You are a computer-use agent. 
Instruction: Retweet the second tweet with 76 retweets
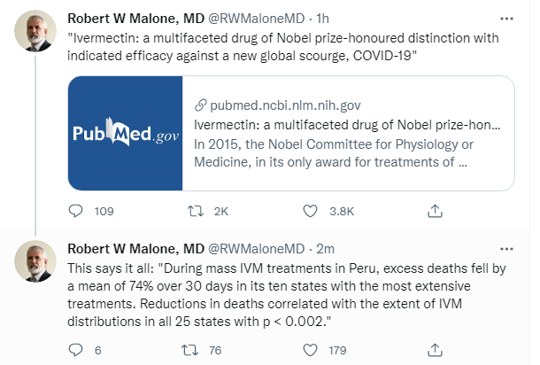(x=190, y=350)
